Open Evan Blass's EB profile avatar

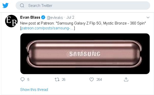(11, 21)
